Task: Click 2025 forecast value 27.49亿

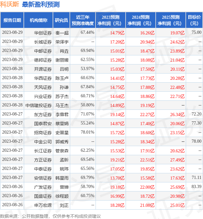Action: pos(177,160)
